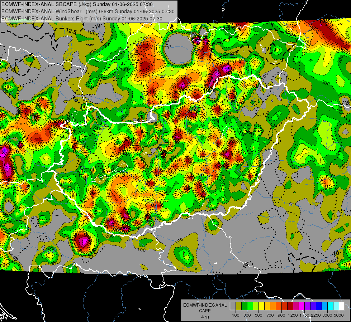The image size is (351, 322).
Task: Pick the pure yellow legend swatch
Action: pyautogui.click(x=261, y=306)
